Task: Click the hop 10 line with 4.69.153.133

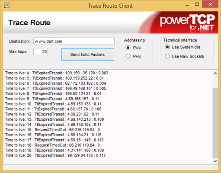Action: tap(53, 104)
